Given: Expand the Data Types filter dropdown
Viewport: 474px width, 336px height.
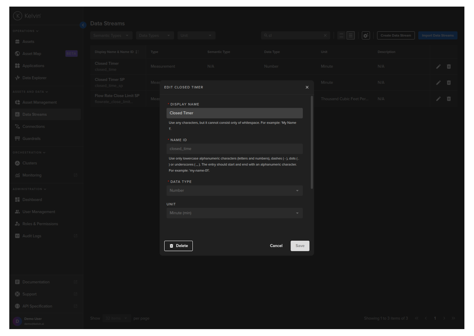Looking at the screenshot, I should [x=154, y=35].
